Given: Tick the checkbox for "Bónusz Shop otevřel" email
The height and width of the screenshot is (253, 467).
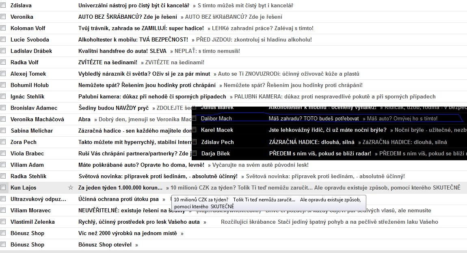Looking at the screenshot, I should 3,244.
